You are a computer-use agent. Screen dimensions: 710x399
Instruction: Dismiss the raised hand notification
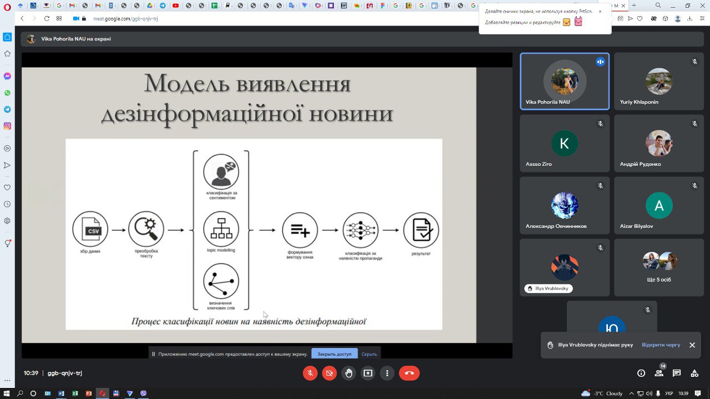tap(692, 345)
